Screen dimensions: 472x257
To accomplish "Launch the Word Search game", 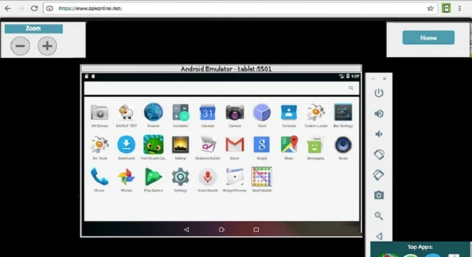I will coord(262,177).
